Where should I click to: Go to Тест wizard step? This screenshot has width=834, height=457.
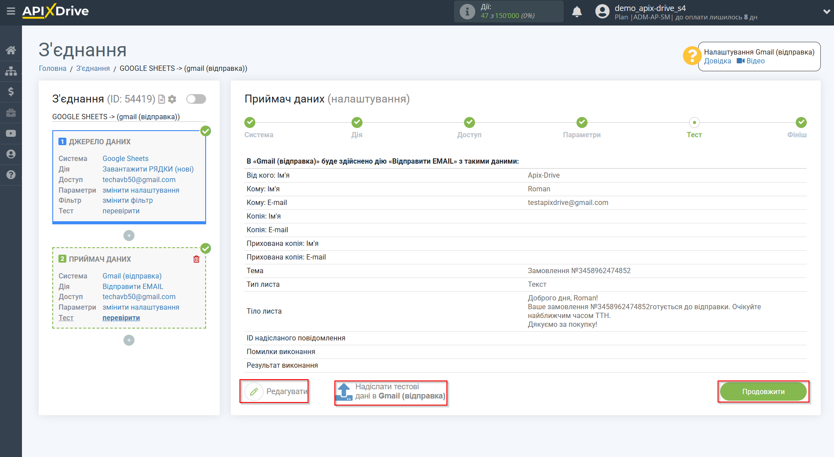694,122
